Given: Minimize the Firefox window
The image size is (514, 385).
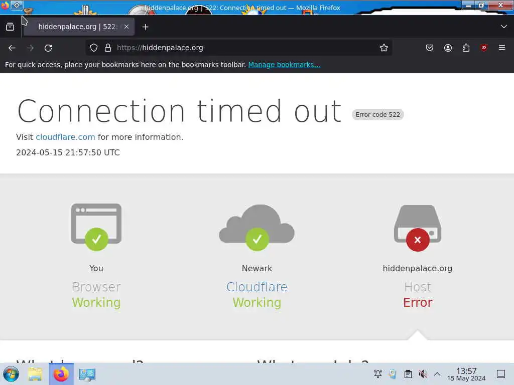Looking at the screenshot, I should [x=468, y=5].
